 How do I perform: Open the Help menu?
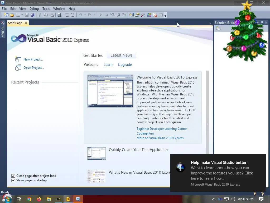(72, 9)
